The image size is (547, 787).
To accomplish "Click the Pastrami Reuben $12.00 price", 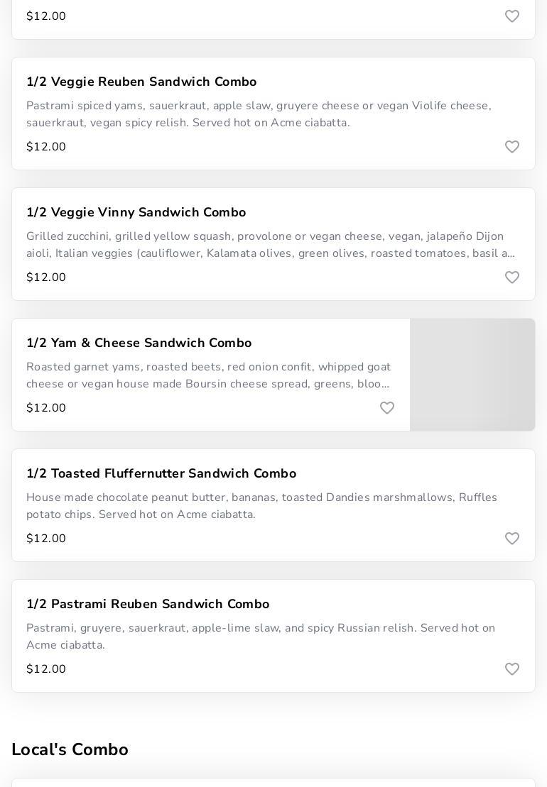I will [46, 669].
